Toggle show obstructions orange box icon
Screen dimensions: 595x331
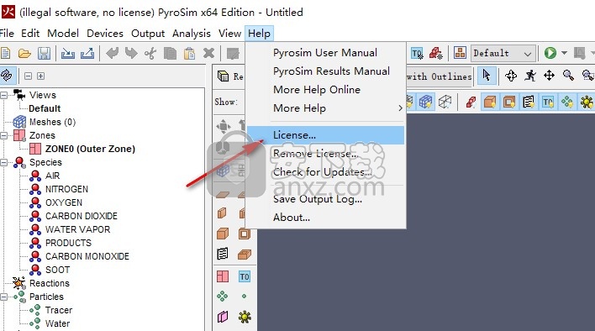(x=490, y=102)
